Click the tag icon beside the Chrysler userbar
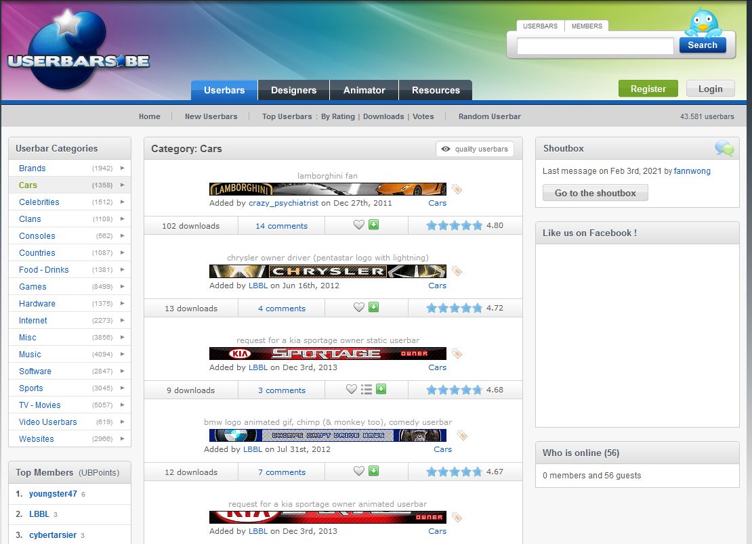 (x=457, y=271)
